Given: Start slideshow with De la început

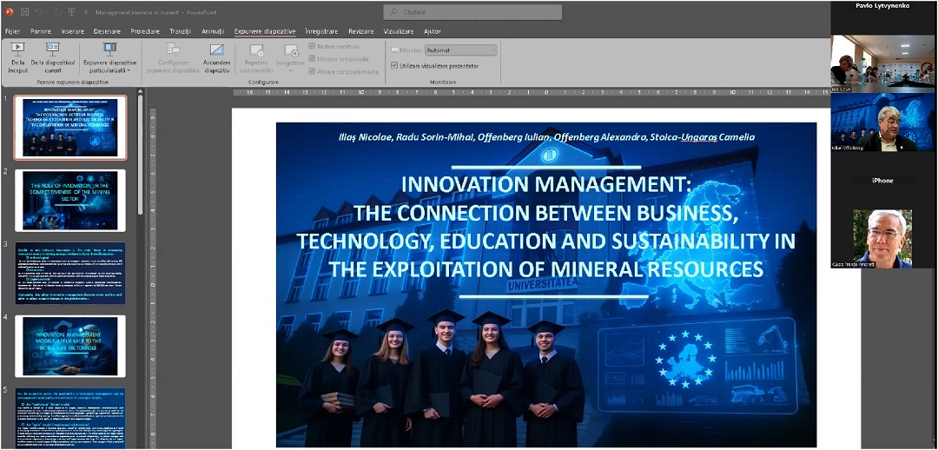Looking at the screenshot, I should click(18, 58).
